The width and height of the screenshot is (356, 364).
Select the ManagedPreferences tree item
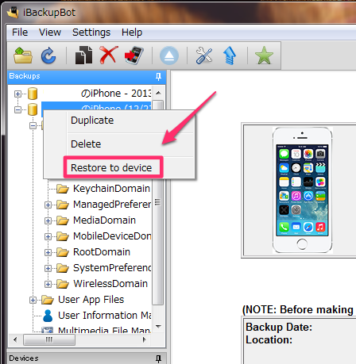(112, 205)
